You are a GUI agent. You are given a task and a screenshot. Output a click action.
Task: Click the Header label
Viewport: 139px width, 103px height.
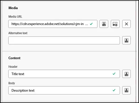click(13, 67)
